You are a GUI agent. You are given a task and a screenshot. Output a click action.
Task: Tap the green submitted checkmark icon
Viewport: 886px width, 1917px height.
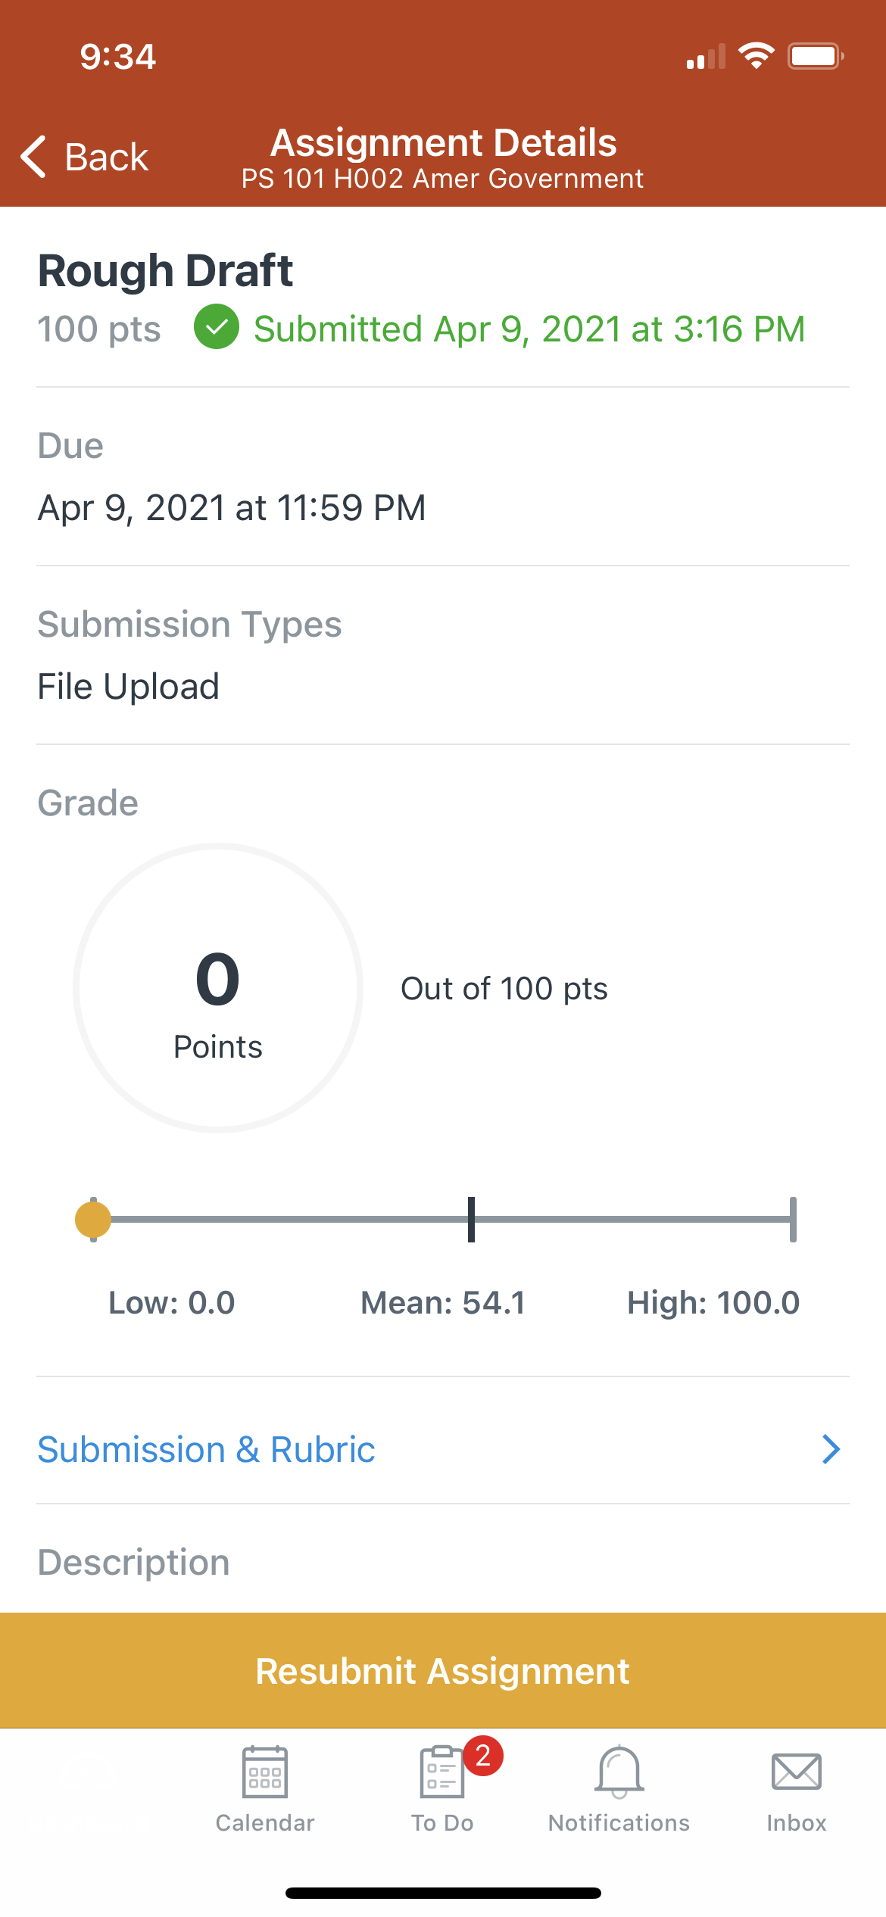point(217,326)
